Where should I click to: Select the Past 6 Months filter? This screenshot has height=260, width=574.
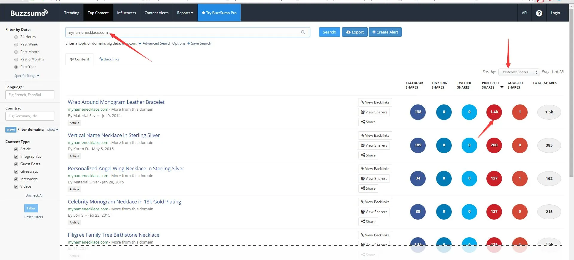[16, 60]
